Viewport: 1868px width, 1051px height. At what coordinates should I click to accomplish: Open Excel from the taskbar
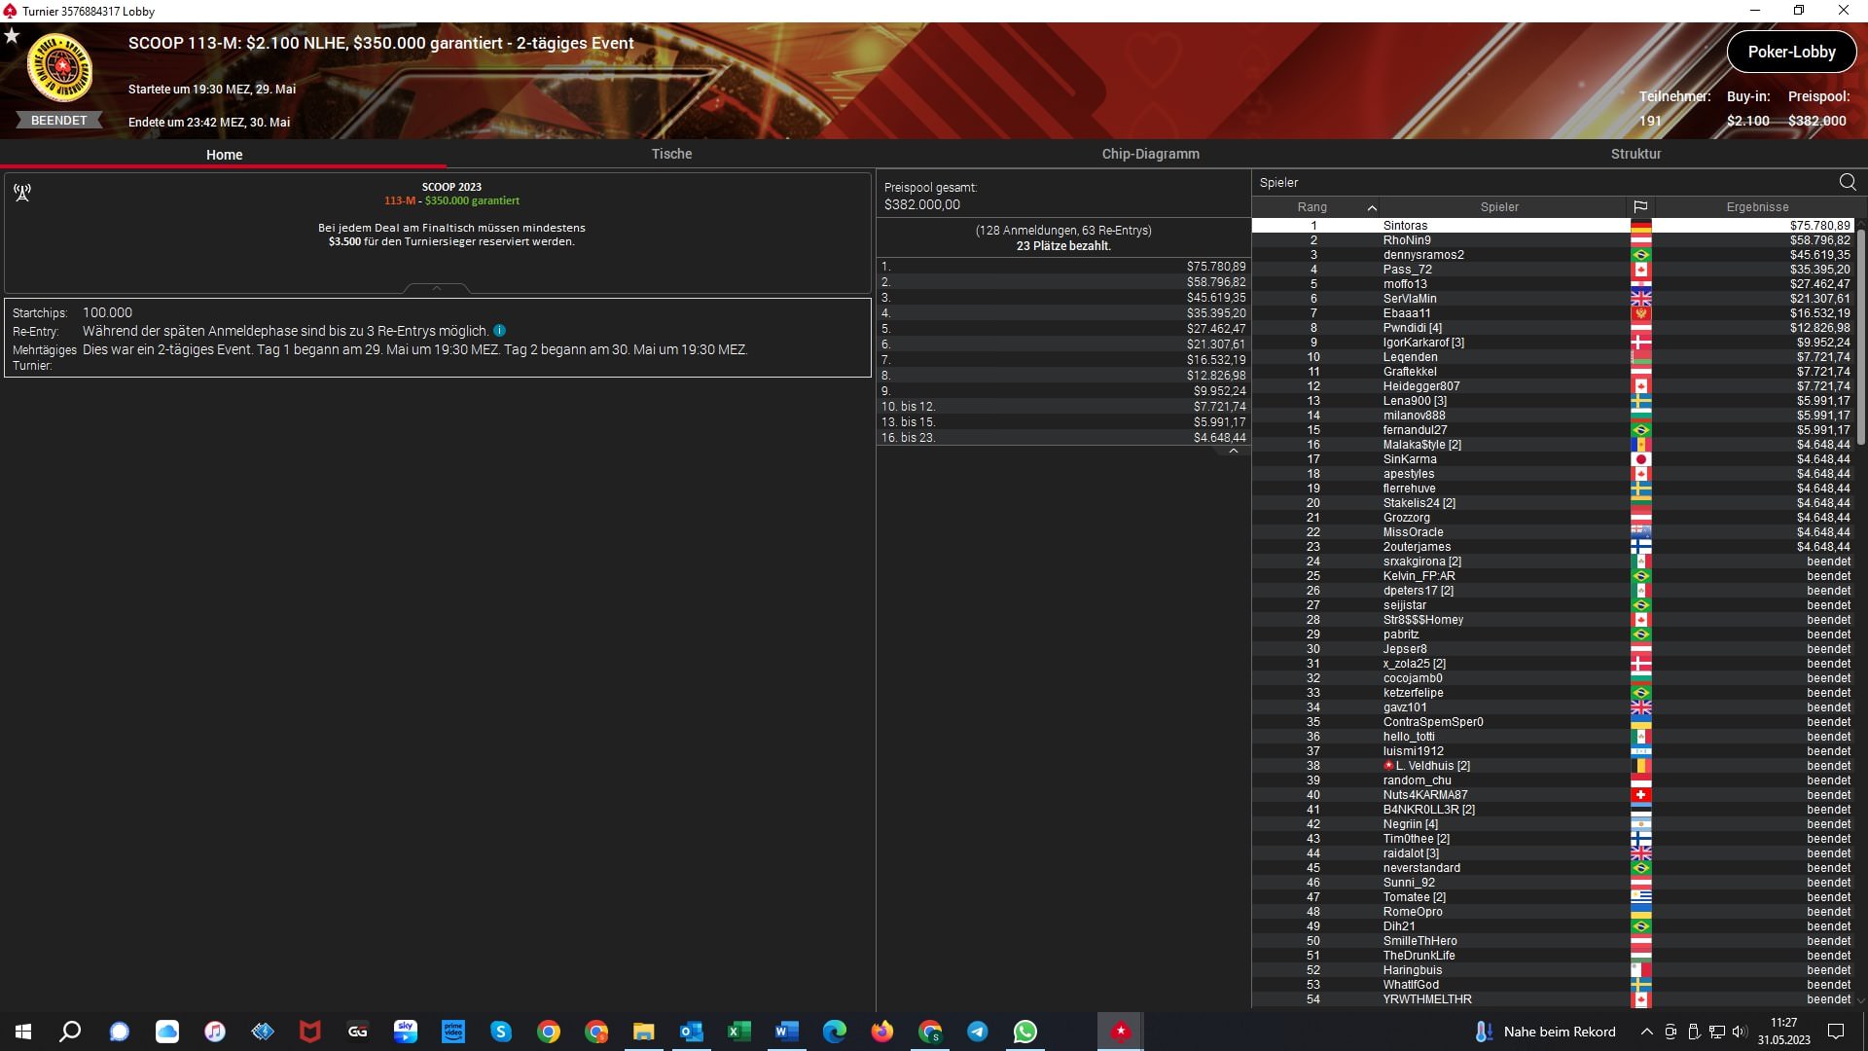738,1032
